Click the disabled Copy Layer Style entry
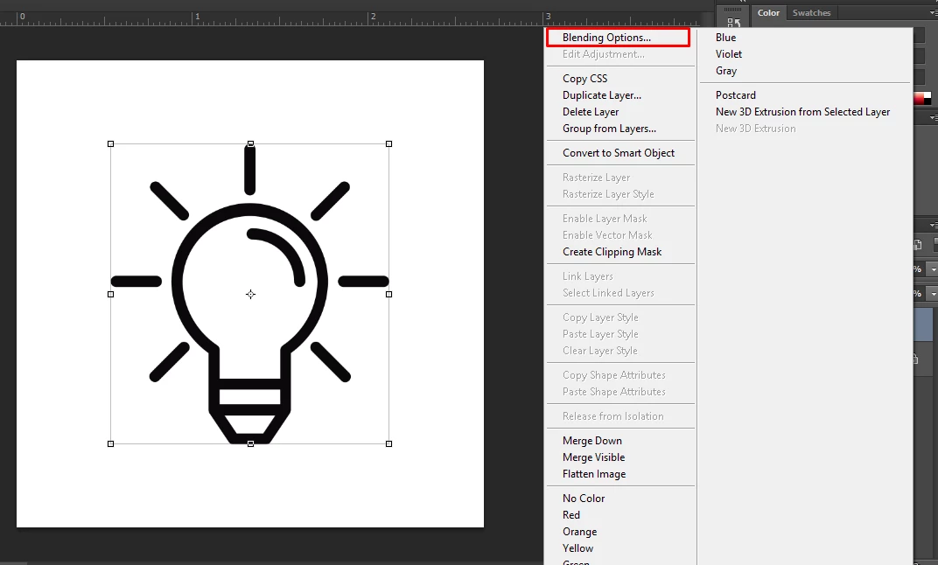This screenshot has height=565, width=938. point(600,317)
